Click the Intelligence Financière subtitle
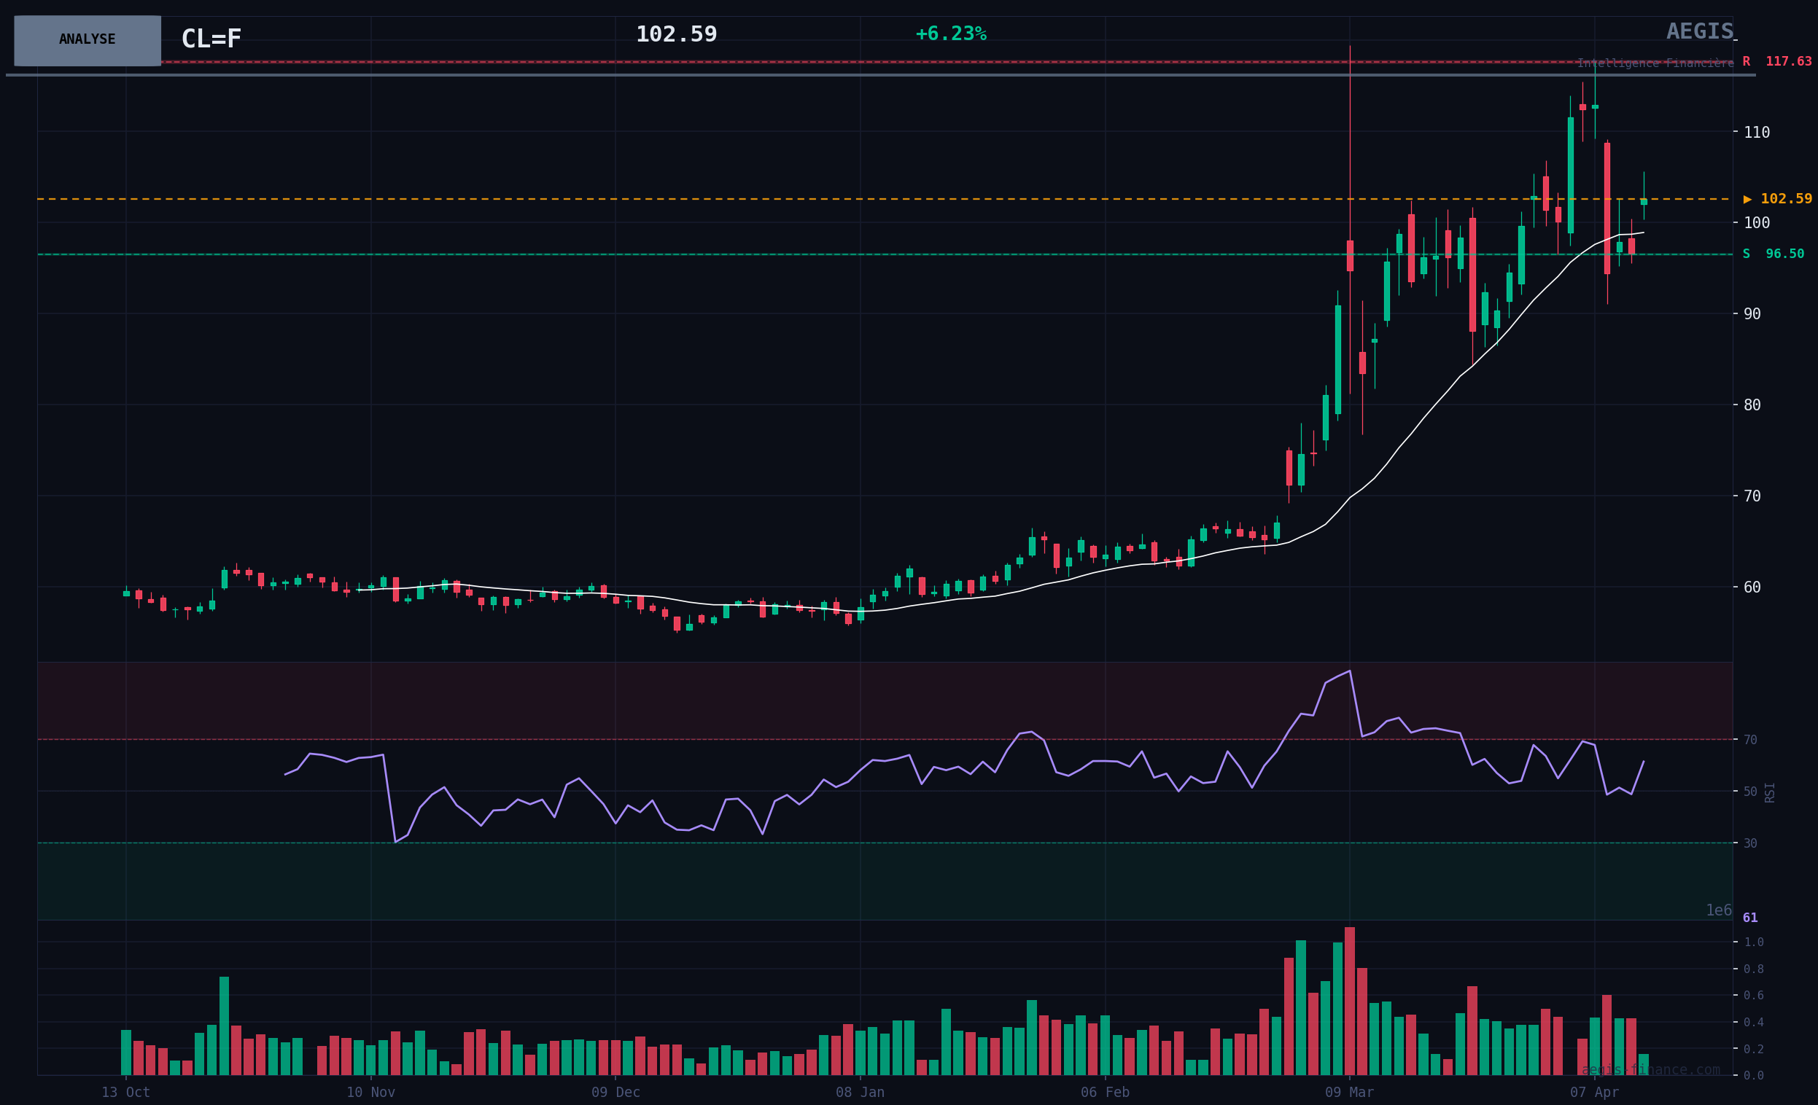The image size is (1818, 1105). pos(1655,63)
